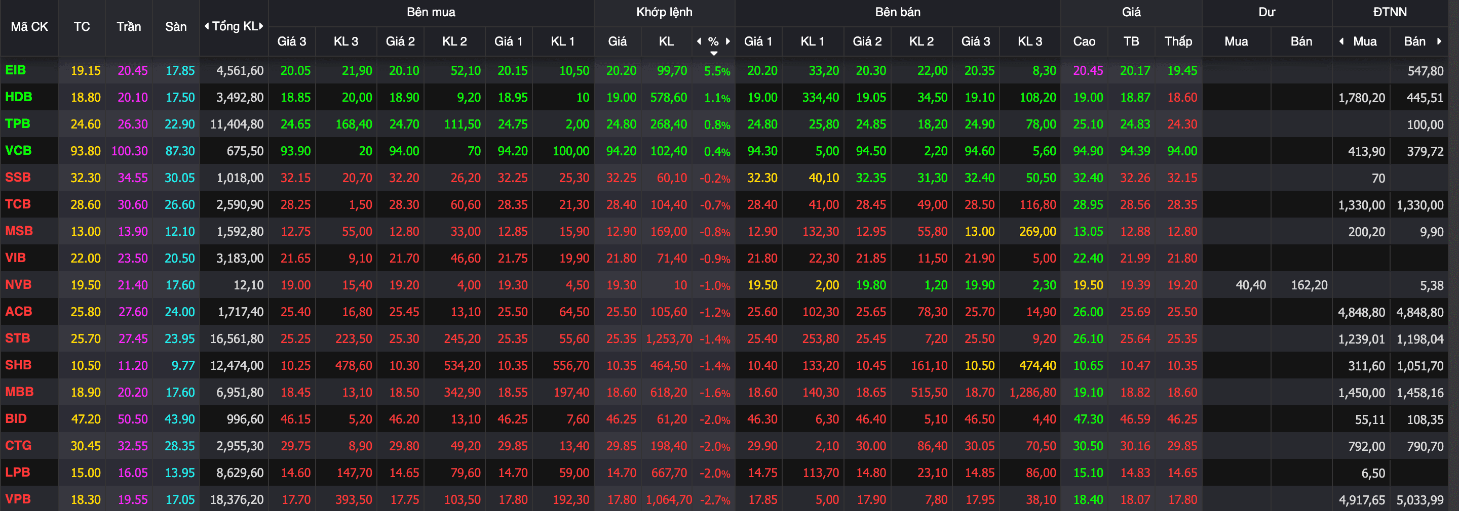1459x511 pixels.
Task: Click NVB surplus buy value 40,40
Action: coord(1251,285)
